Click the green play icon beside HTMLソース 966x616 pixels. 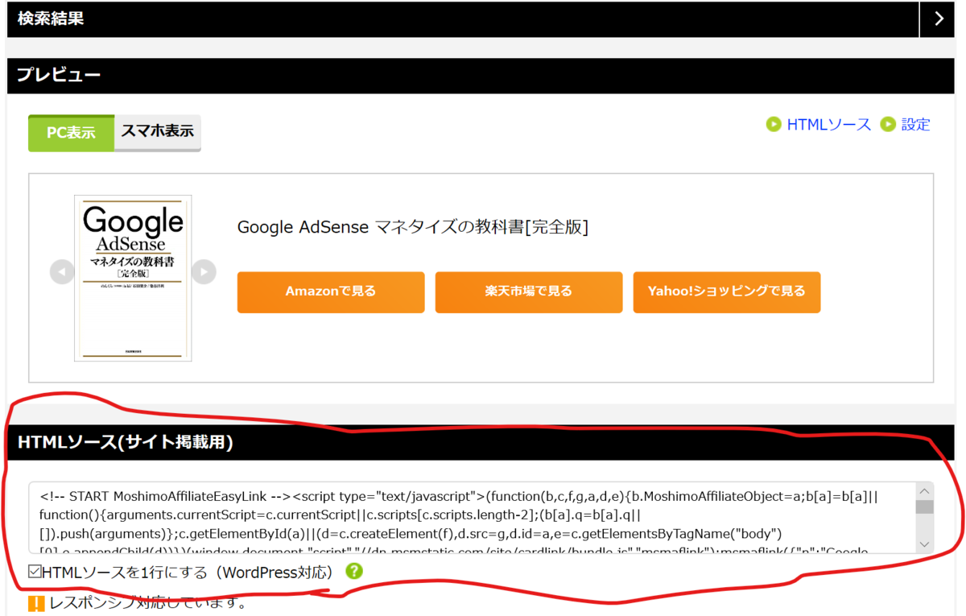[x=774, y=124]
